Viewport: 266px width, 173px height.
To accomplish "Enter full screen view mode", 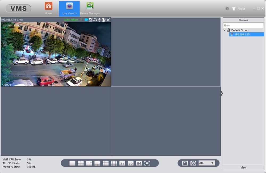I will 147,163.
